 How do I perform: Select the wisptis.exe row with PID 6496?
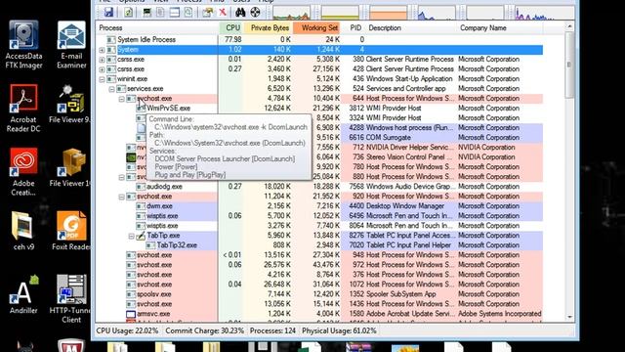click(x=319, y=216)
